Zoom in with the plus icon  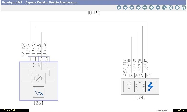(151, 8)
